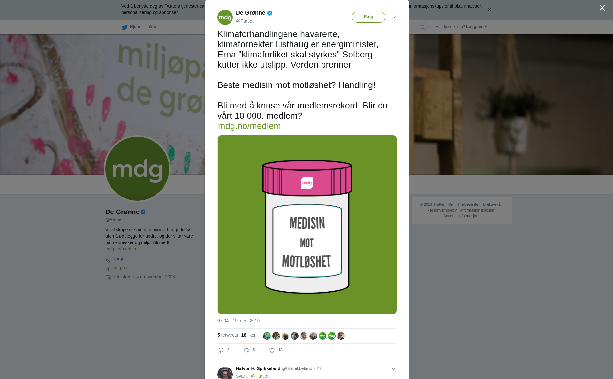Retweet the De Grønne tweet
This screenshot has width=613, height=379.
[246, 350]
